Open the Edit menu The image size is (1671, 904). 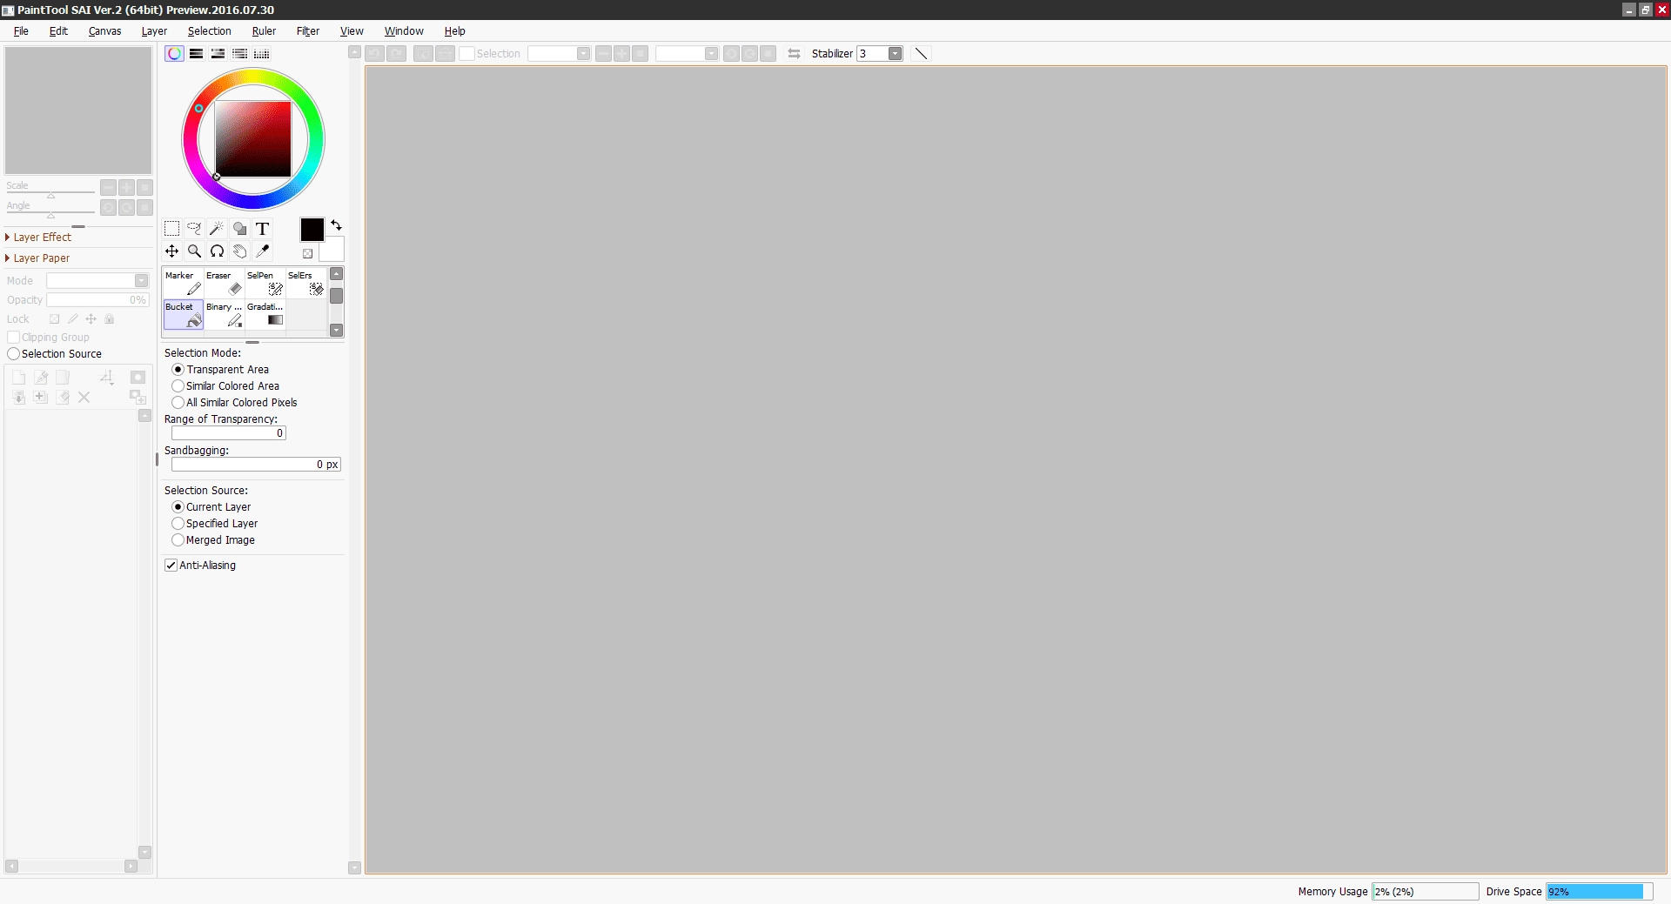[x=58, y=31]
